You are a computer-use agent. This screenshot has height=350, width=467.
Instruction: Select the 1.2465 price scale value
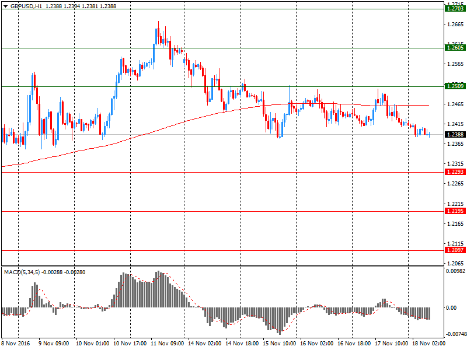click(456, 104)
